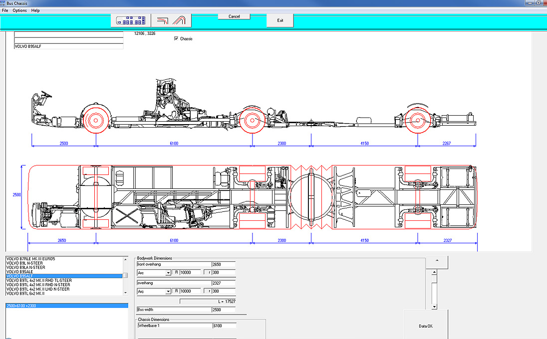Viewport: 547px width, 339px height.
Task: Click the side-view 4150 dimension label
Action: 364,143
